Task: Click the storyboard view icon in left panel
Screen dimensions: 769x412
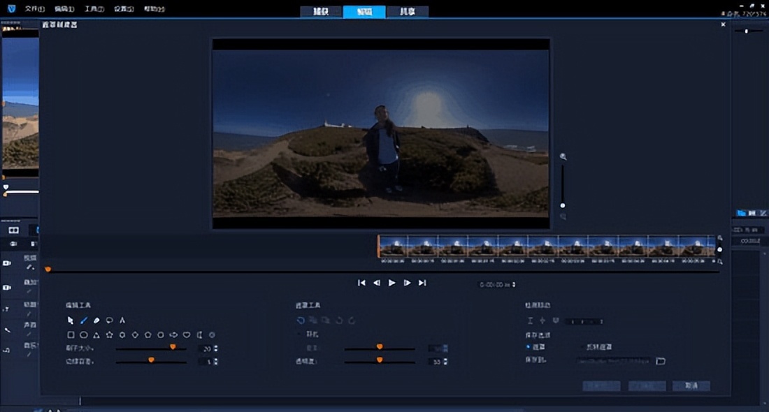Action: (14, 230)
